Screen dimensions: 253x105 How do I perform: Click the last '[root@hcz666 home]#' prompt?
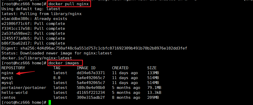(24, 102)
